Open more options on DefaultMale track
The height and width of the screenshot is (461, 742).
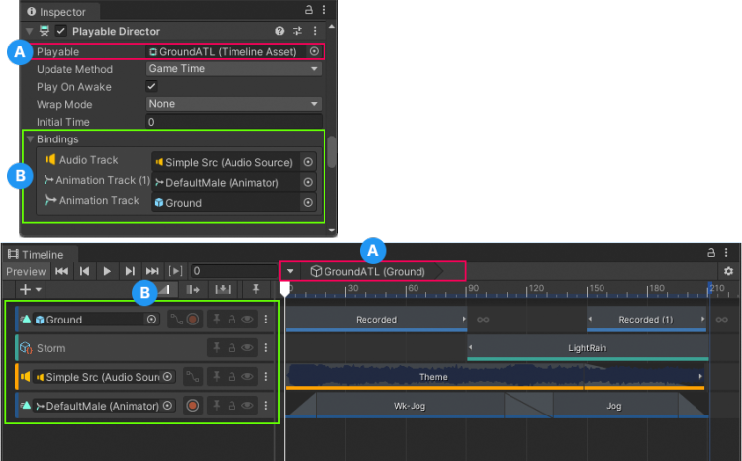point(265,406)
